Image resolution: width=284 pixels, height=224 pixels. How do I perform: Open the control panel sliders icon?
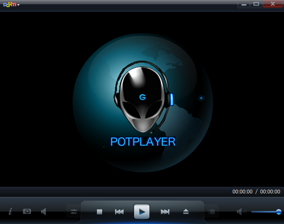[x=74, y=212]
